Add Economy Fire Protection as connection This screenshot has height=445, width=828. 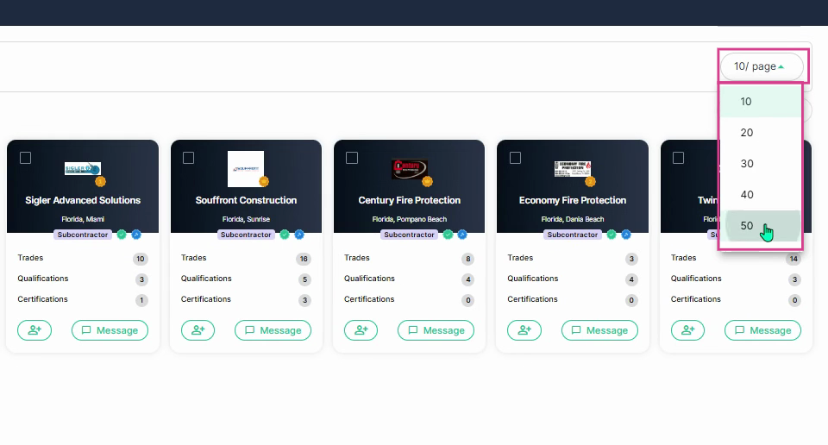pyautogui.click(x=524, y=330)
